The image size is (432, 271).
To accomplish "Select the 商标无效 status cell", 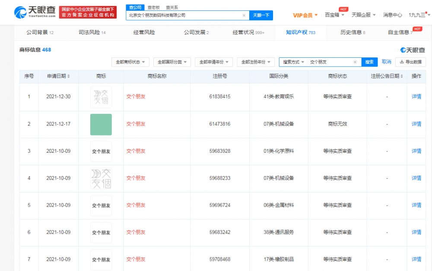I will coord(337,124).
